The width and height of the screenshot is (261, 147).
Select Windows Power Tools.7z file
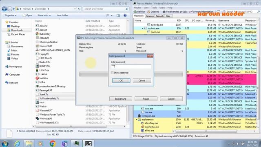click(x=52, y=114)
